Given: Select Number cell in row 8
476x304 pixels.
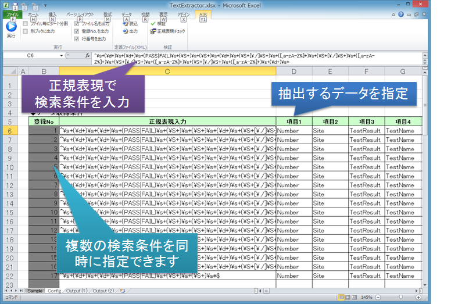Looking at the screenshot, I should 294,149.
